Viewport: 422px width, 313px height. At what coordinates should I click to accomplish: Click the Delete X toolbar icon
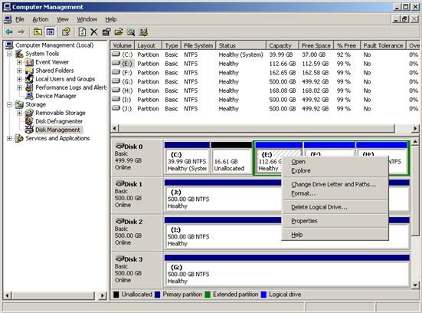point(94,32)
